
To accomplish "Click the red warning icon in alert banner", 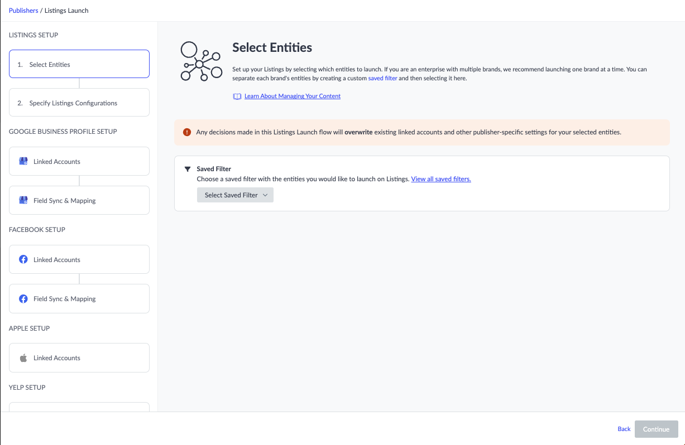I will pyautogui.click(x=187, y=133).
